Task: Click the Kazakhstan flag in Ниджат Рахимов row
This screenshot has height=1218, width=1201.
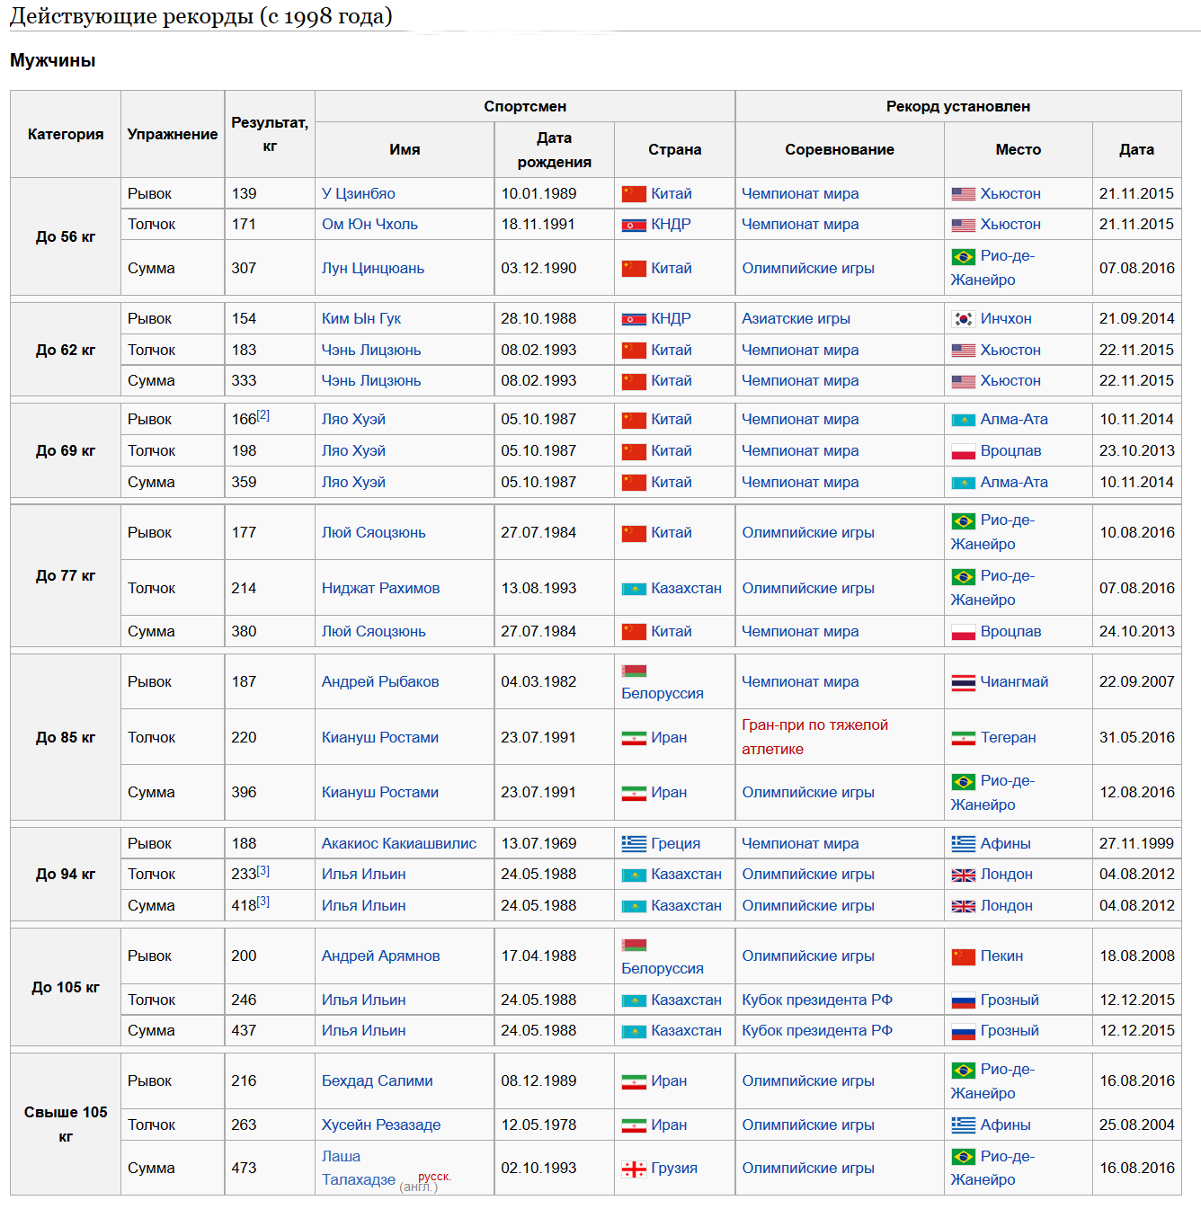Action: click(x=634, y=589)
